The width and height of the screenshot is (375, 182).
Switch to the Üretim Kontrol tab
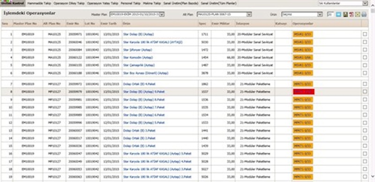[x=13, y=3]
